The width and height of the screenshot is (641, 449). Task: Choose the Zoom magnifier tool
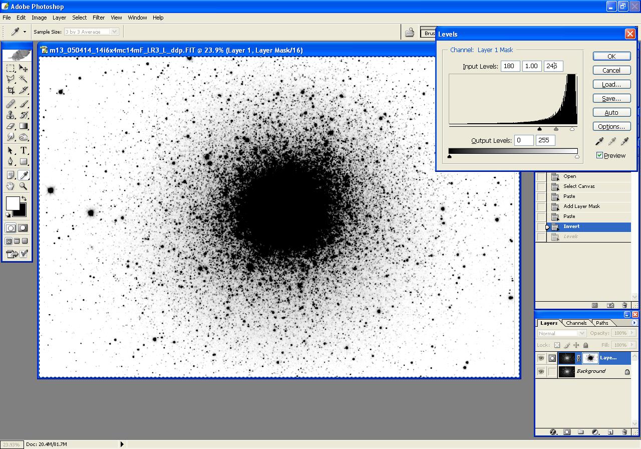tap(24, 186)
